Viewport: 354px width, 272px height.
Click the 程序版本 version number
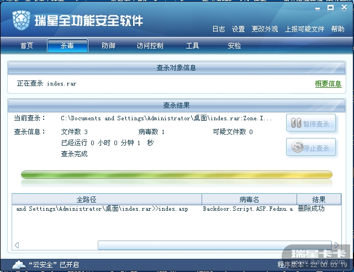[x=312, y=265]
